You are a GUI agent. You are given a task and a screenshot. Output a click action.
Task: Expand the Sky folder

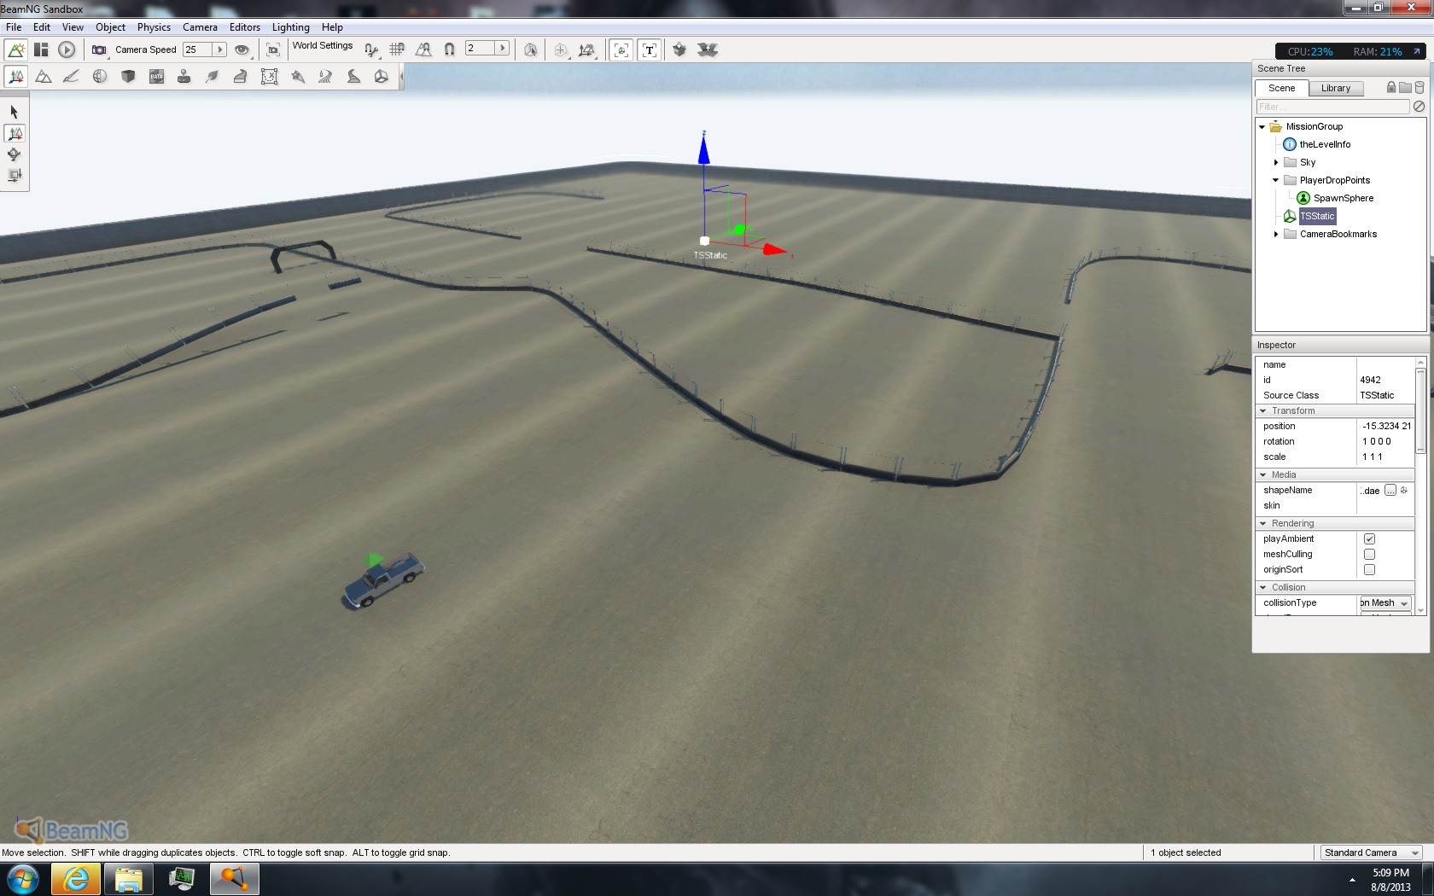[x=1276, y=163]
